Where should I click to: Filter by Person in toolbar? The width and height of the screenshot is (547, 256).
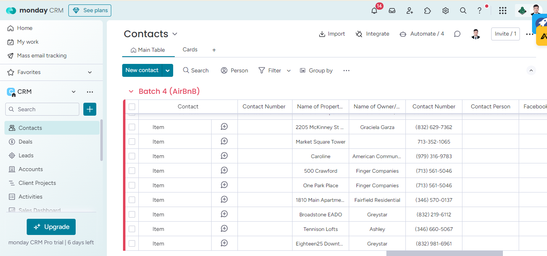click(235, 70)
